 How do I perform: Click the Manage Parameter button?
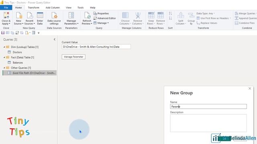point(73,57)
